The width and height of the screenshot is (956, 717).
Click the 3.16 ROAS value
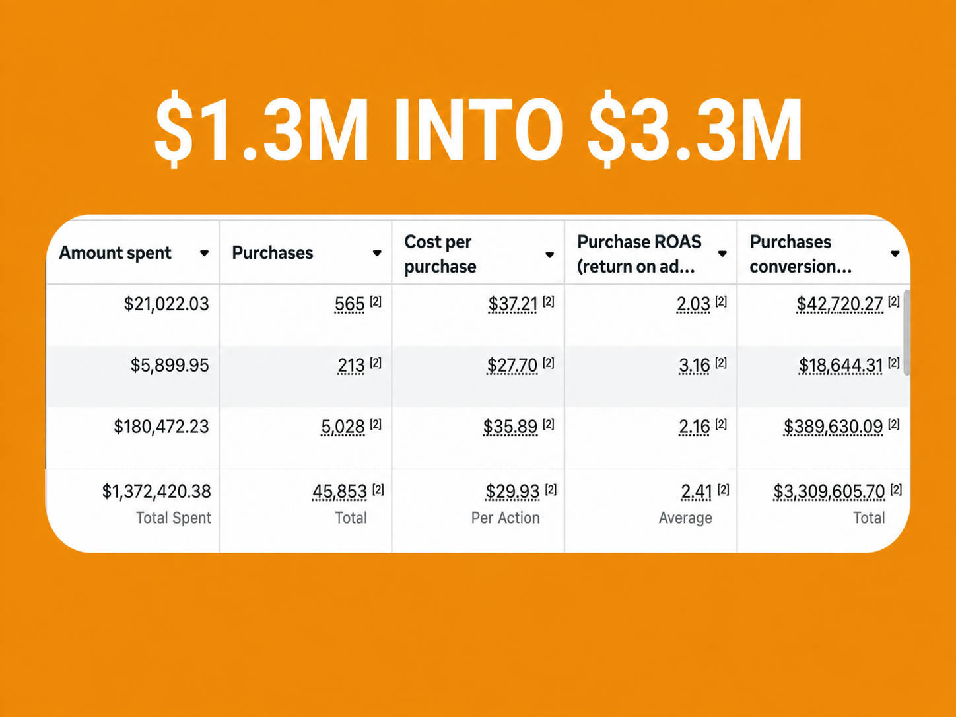pos(695,366)
